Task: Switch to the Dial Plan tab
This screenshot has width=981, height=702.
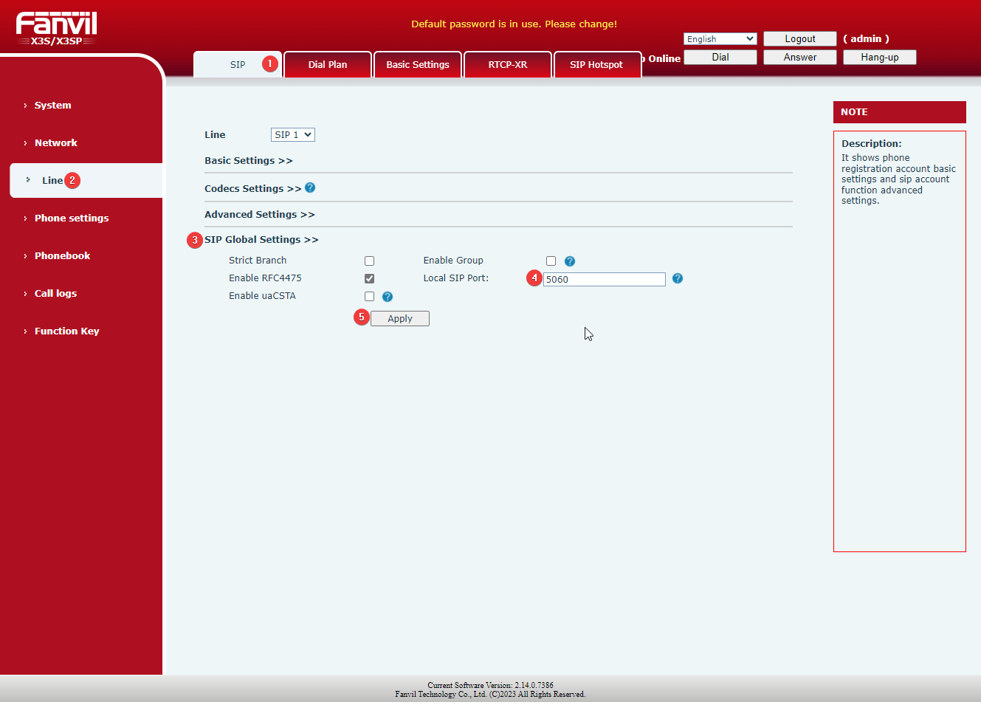Action: click(328, 65)
